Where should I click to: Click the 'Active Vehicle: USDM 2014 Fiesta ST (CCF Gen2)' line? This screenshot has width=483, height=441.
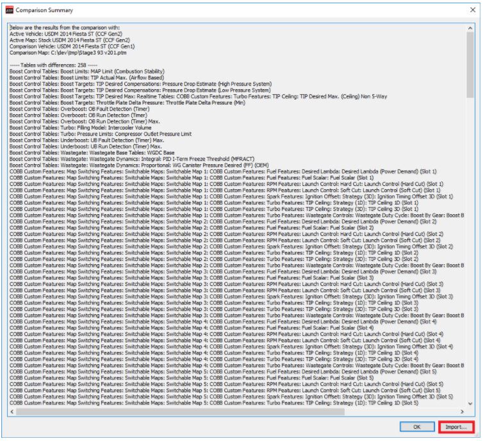click(x=66, y=34)
